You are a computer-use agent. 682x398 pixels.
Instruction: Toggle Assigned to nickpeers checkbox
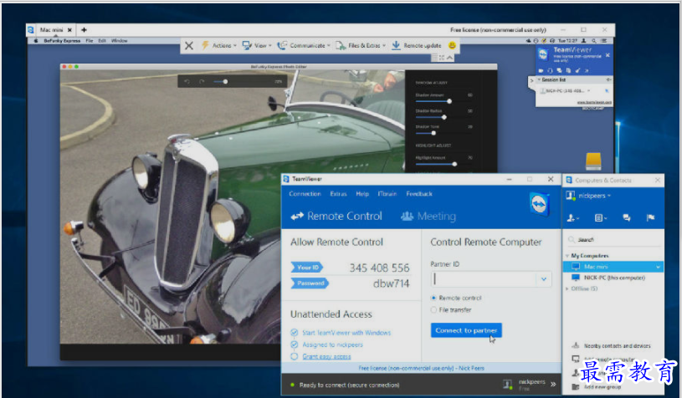point(294,344)
